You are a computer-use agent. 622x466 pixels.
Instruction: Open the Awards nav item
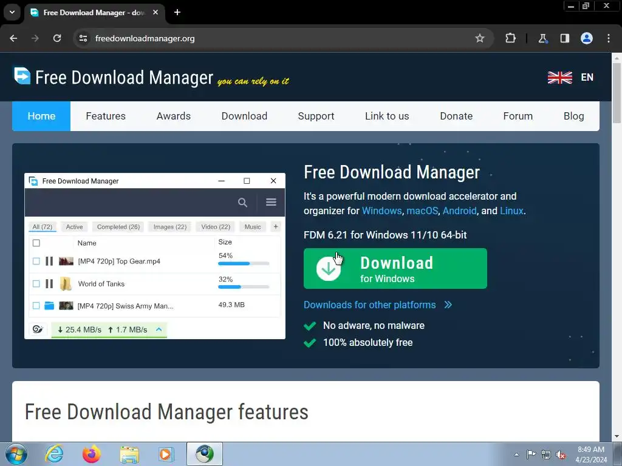[173, 116]
